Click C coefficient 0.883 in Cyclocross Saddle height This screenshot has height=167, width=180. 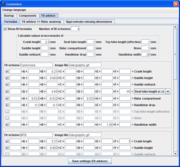(x=52, y=78)
